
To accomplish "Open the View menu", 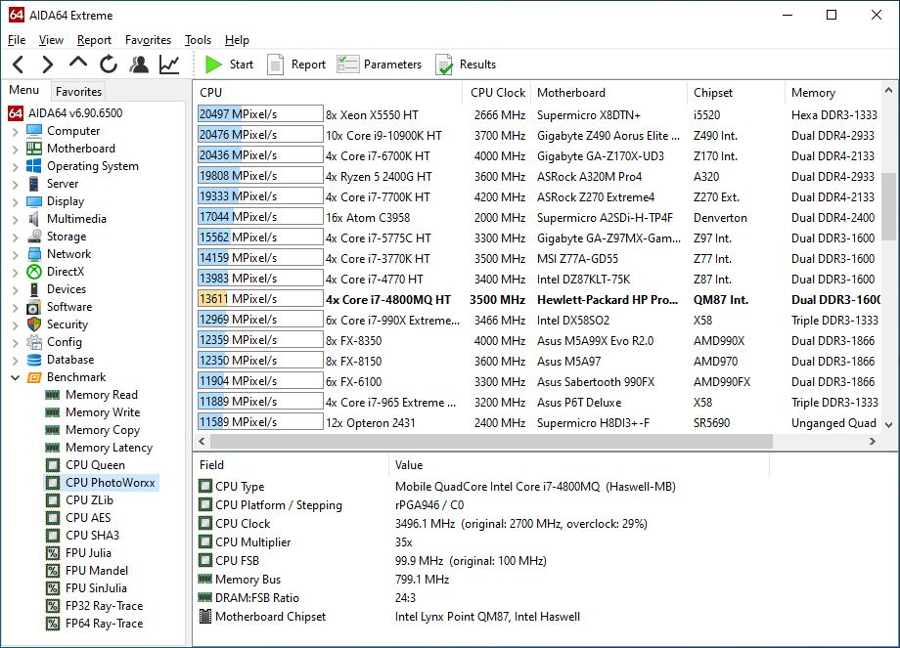I will click(51, 40).
